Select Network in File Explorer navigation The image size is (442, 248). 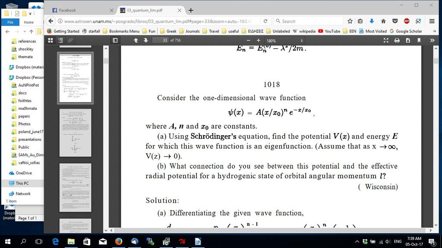pos(20,194)
